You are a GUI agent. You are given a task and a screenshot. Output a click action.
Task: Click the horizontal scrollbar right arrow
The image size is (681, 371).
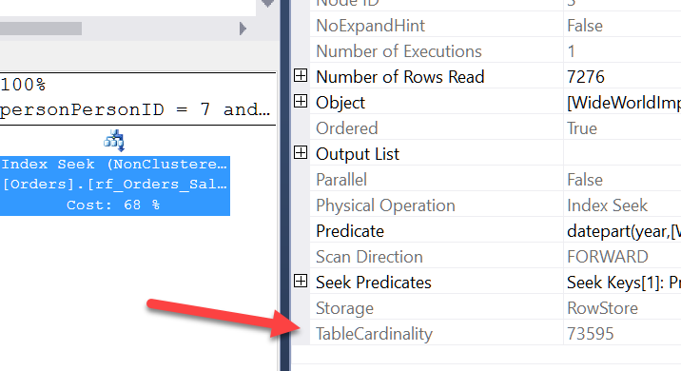tap(243, 29)
